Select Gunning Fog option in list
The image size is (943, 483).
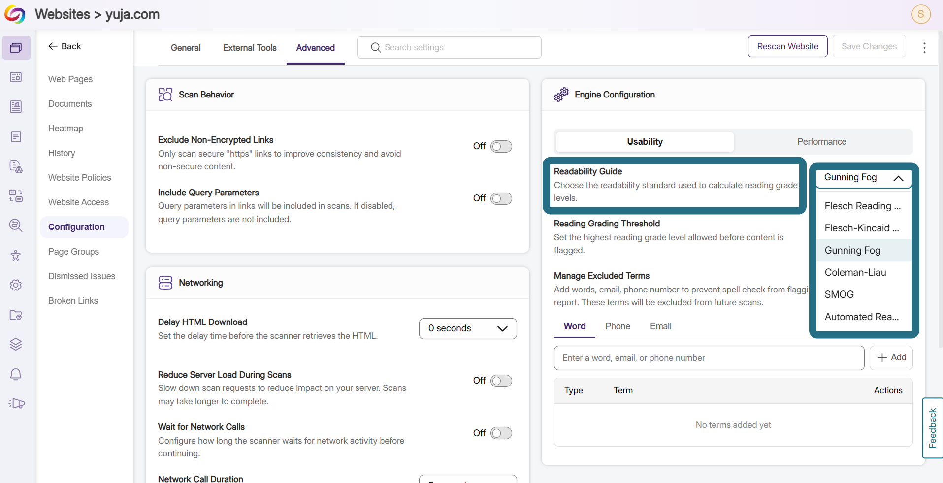coord(864,250)
